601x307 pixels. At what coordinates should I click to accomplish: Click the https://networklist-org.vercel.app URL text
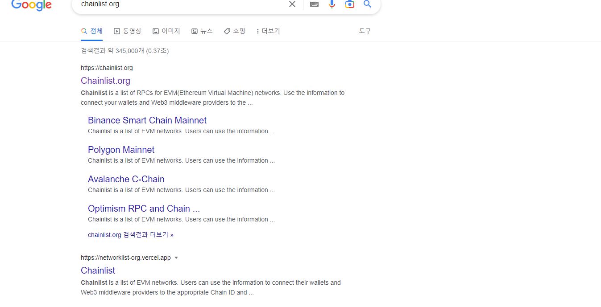tap(126, 258)
